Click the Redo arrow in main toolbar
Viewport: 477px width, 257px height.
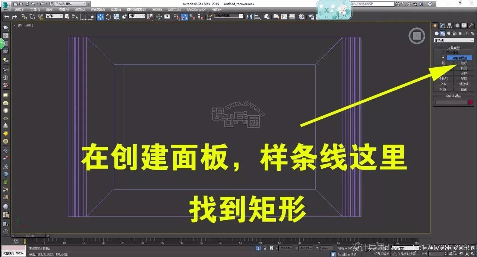(15, 17)
